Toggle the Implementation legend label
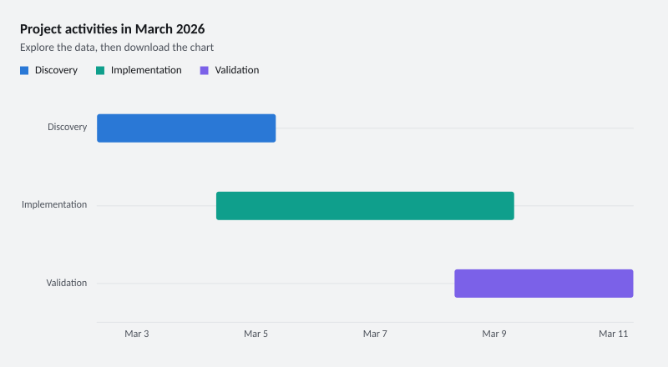This screenshot has height=367, width=668. (146, 70)
